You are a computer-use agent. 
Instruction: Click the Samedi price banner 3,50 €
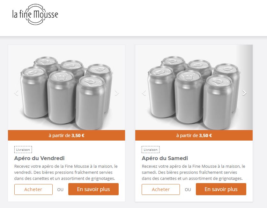[x=194, y=135]
